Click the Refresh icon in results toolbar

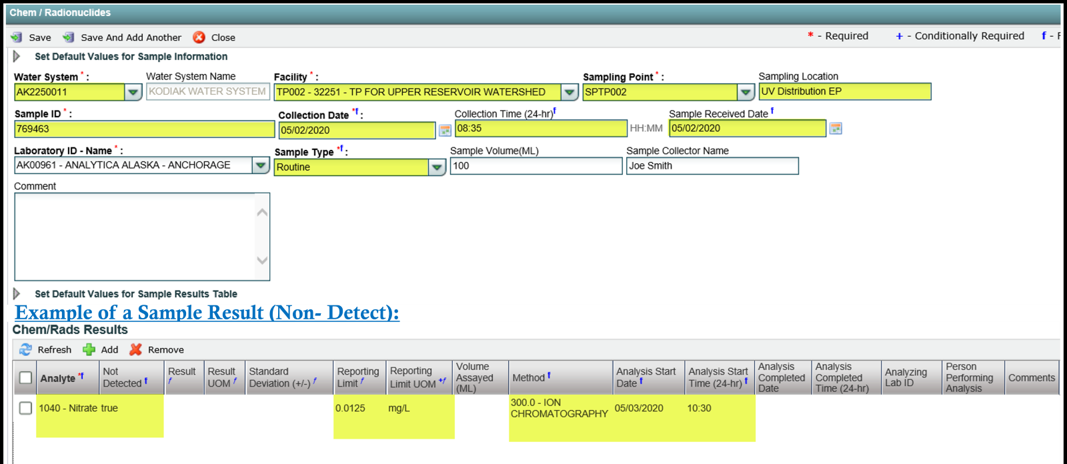pyautogui.click(x=25, y=349)
